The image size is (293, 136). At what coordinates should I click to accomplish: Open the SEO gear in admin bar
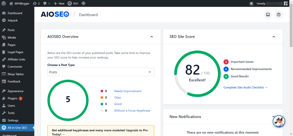tap(70, 3)
